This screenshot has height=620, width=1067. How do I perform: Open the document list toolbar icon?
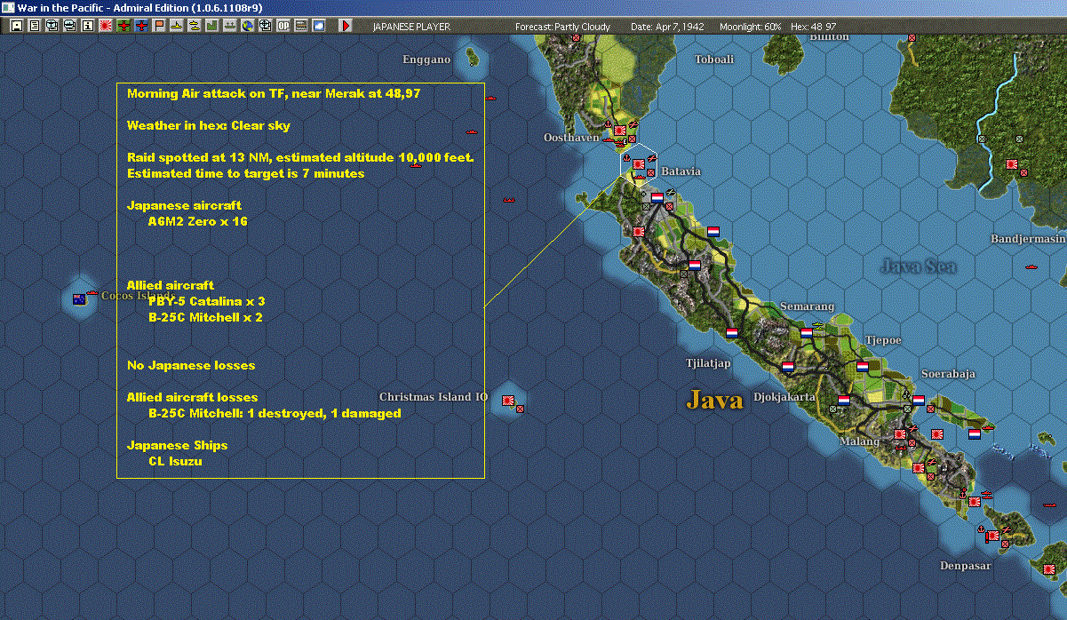[34, 26]
